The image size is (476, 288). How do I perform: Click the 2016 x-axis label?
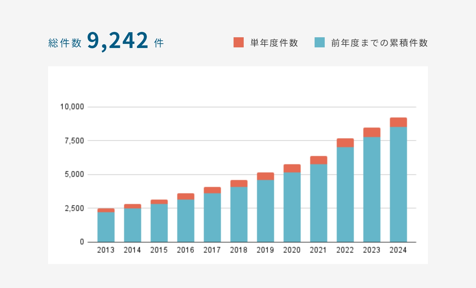click(x=185, y=250)
